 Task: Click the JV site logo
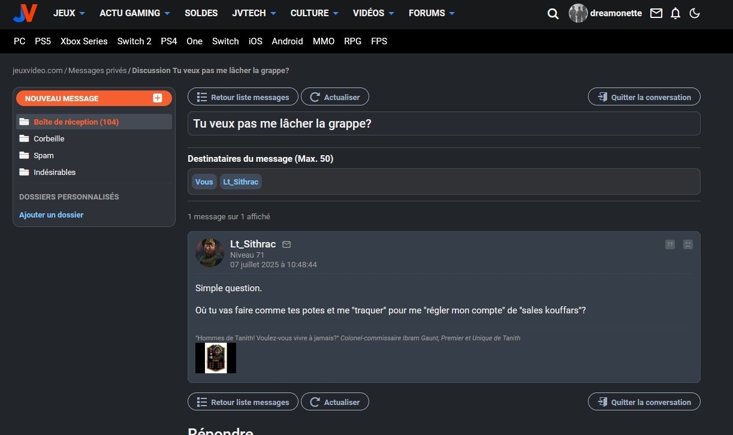[x=25, y=13]
